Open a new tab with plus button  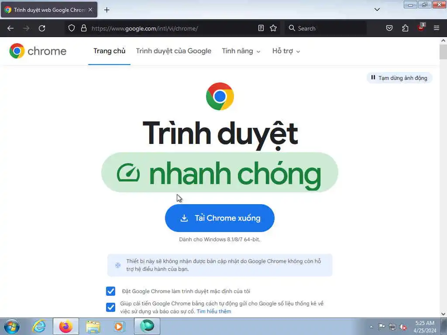point(107,10)
